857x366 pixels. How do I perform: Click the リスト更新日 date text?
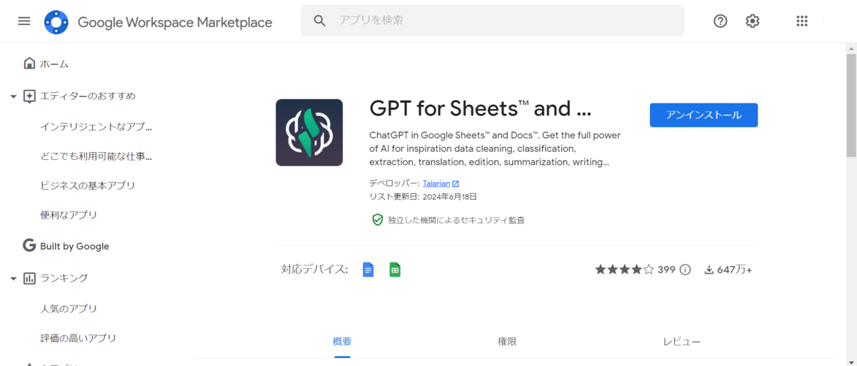click(423, 196)
